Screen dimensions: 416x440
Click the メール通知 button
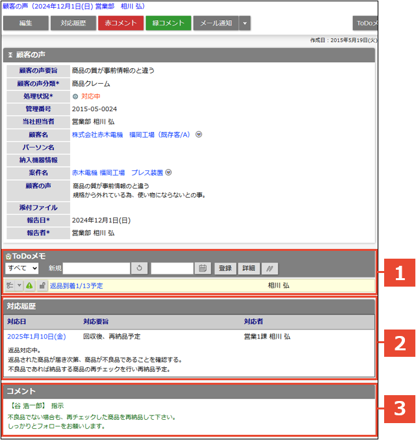pyautogui.click(x=216, y=23)
